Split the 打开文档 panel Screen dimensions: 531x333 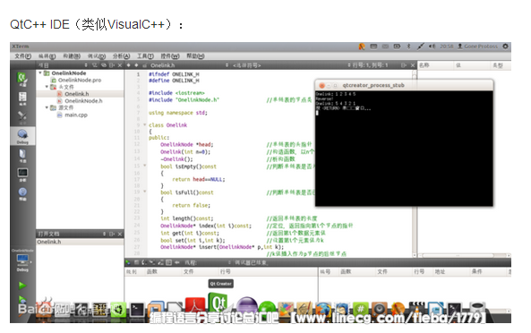pos(112,234)
